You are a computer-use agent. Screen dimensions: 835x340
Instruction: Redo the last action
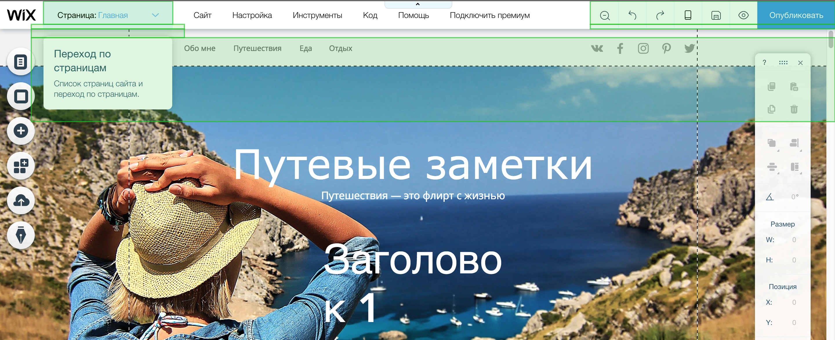tap(660, 15)
